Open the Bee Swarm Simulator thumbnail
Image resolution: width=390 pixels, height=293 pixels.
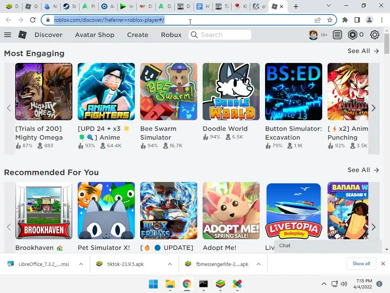[169, 92]
